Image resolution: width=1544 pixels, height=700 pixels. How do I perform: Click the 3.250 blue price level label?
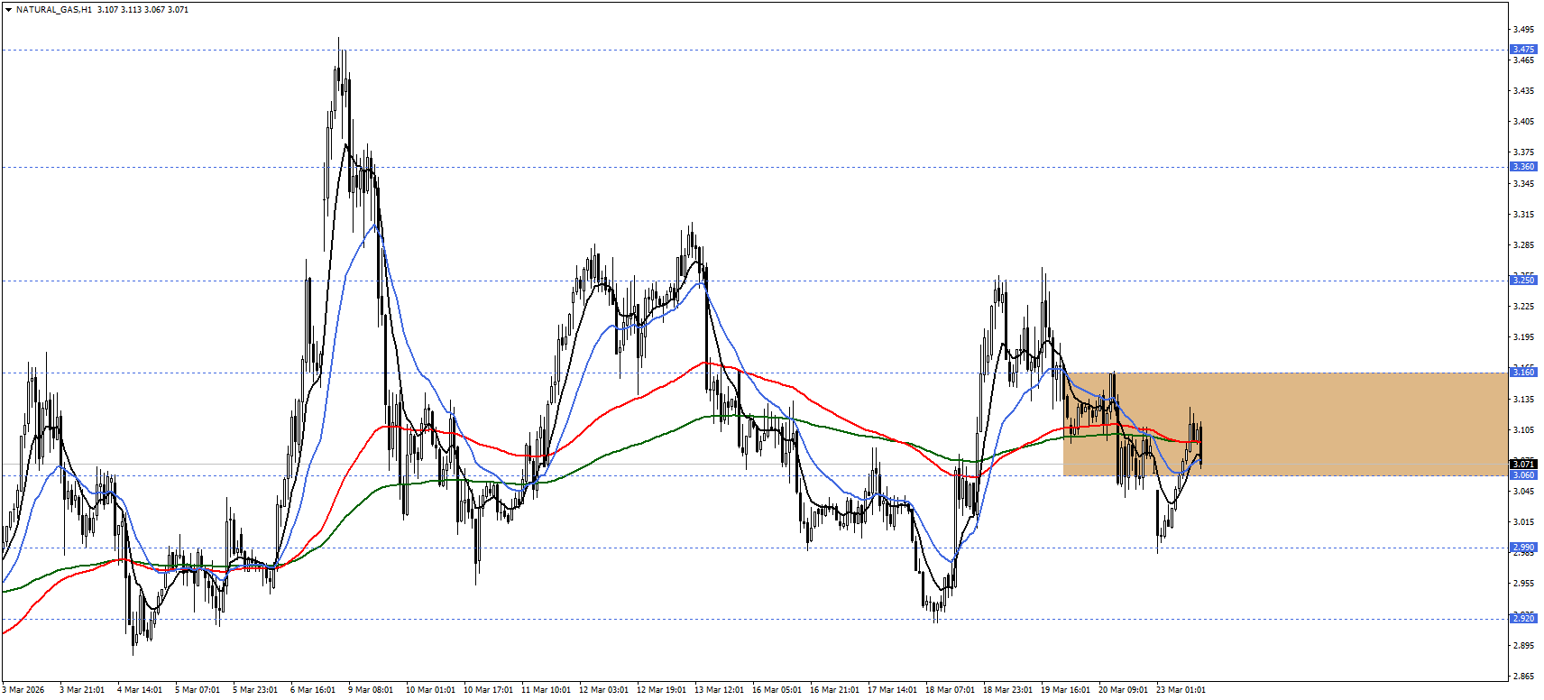pos(1523,281)
